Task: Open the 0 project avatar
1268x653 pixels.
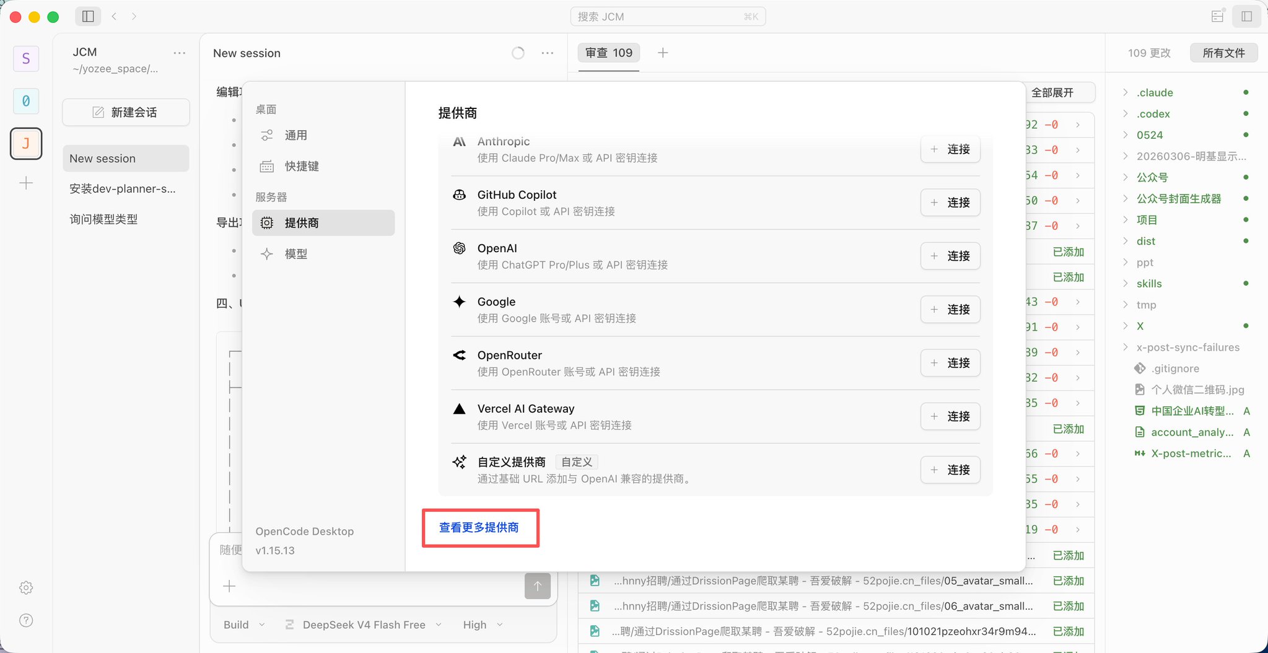Action: [26, 101]
